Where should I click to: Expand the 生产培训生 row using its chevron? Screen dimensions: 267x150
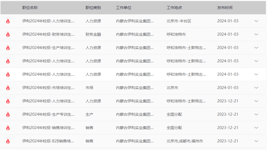256,48
